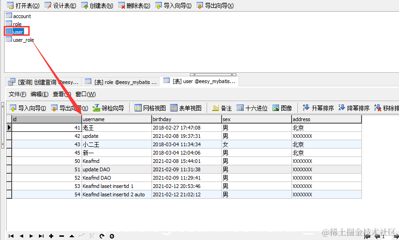The image size is (399, 240).
Task: Go to next record navigation button
Action: 31,236
